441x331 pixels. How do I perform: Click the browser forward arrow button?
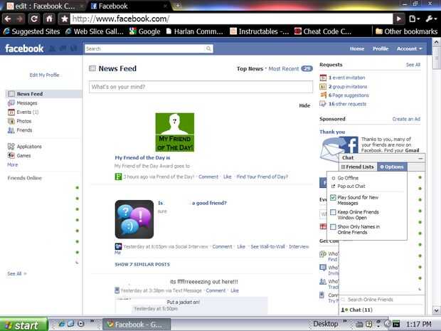pos(20,19)
